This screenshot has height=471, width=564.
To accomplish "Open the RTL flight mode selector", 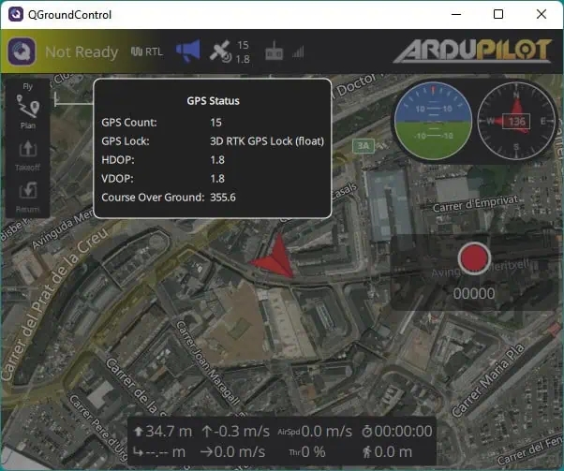I will click(147, 52).
